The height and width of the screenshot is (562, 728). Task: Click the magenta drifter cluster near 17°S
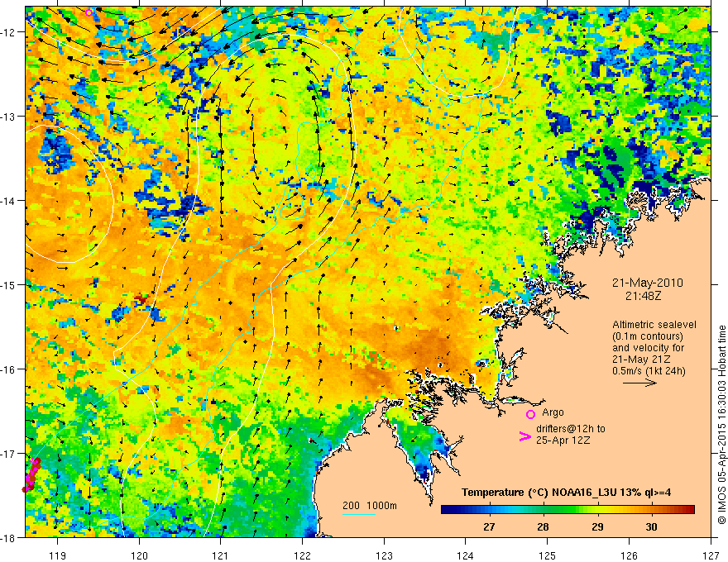point(32,474)
